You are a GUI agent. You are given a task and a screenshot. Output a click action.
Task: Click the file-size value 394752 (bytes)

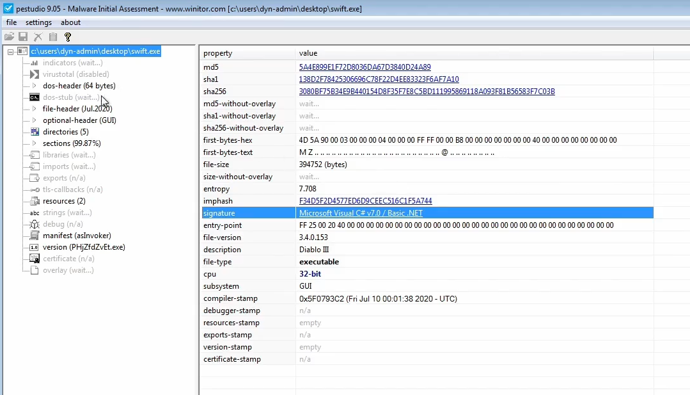pyautogui.click(x=323, y=165)
